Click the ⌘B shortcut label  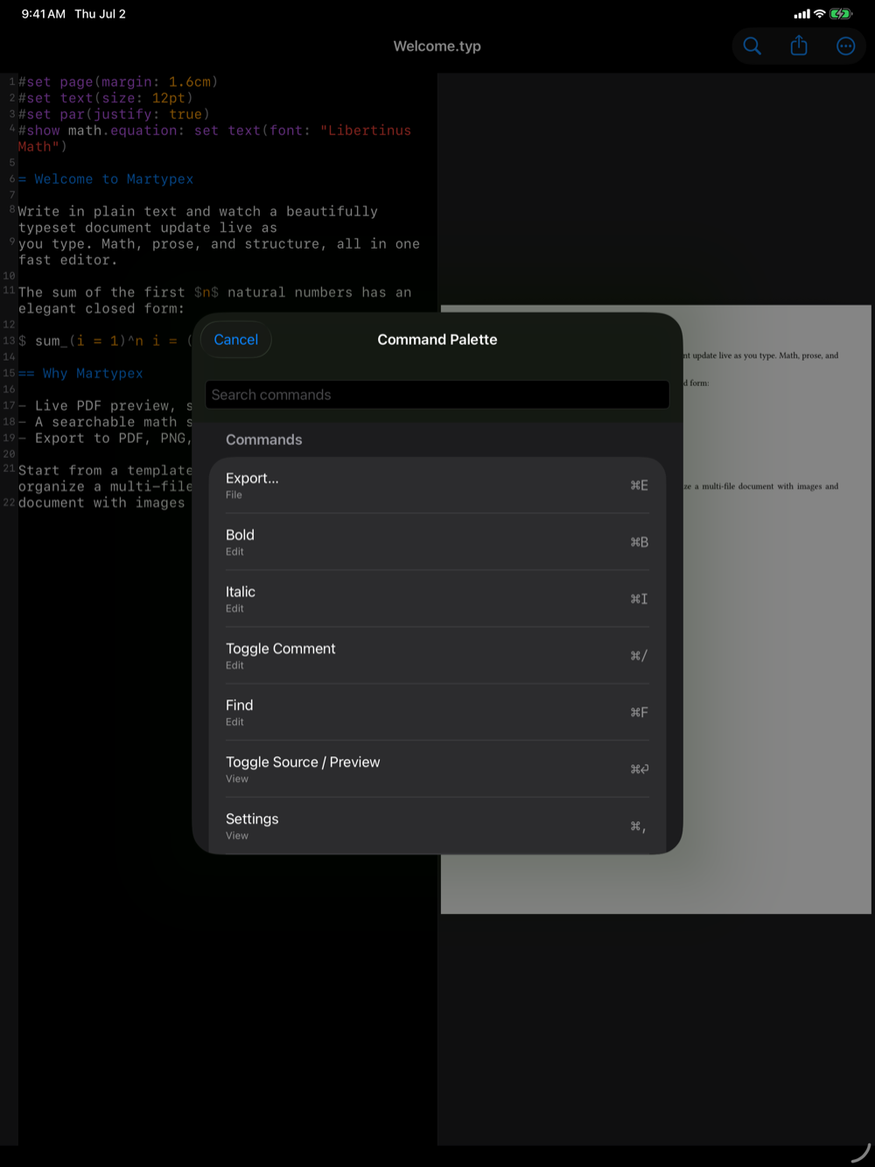640,542
